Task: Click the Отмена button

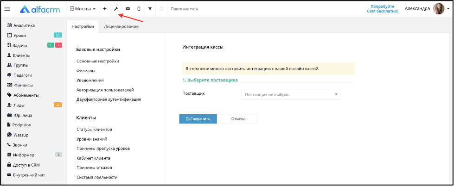Action: point(238,119)
